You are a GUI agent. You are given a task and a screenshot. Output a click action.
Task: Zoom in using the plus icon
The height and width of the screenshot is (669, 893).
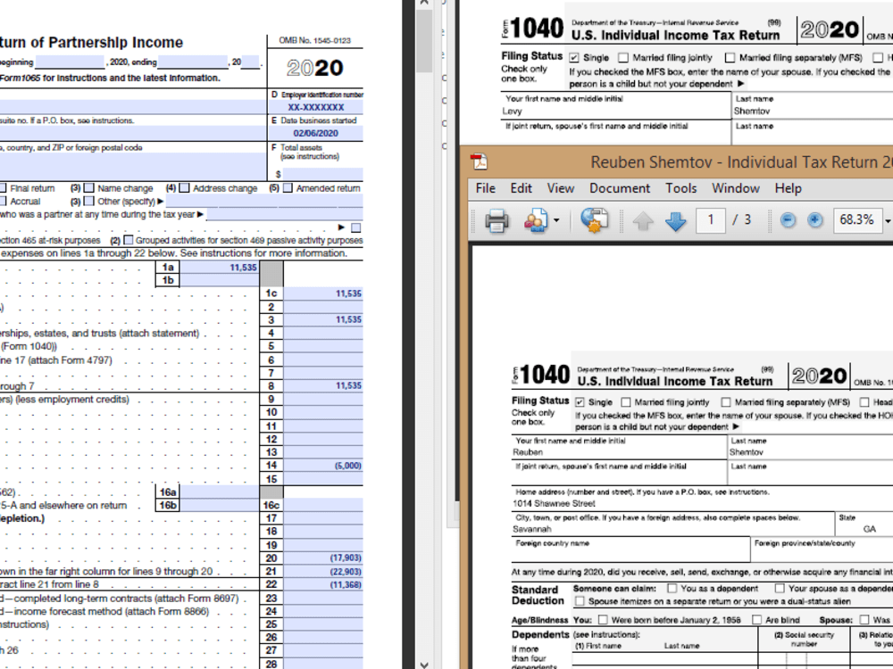pos(815,220)
